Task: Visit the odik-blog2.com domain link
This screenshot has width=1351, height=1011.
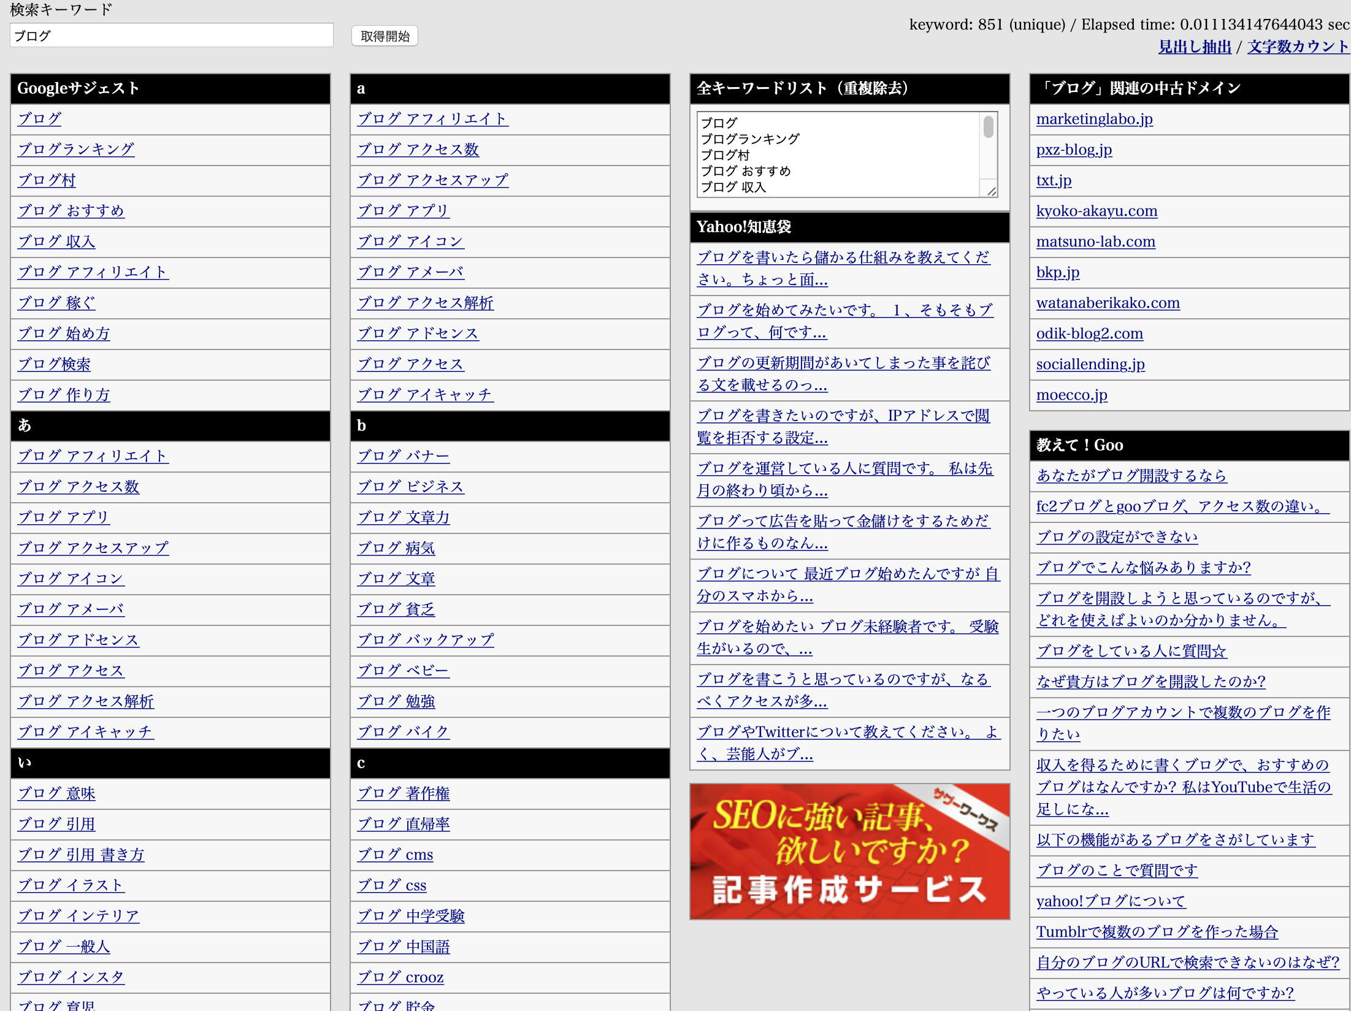Action: pyautogui.click(x=1090, y=334)
